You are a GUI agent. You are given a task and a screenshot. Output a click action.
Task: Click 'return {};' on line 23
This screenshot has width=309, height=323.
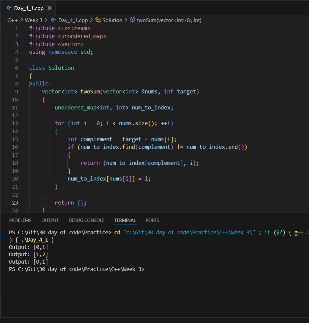(x=70, y=203)
